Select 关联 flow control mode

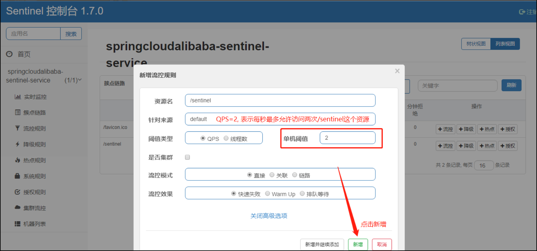(x=272, y=175)
